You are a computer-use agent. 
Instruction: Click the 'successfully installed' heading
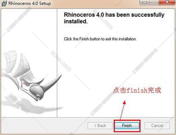pyautogui.click(x=114, y=18)
